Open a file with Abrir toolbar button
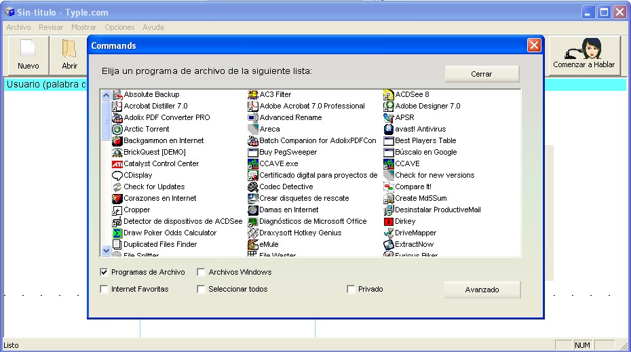This screenshot has width=631, height=352. point(69,55)
